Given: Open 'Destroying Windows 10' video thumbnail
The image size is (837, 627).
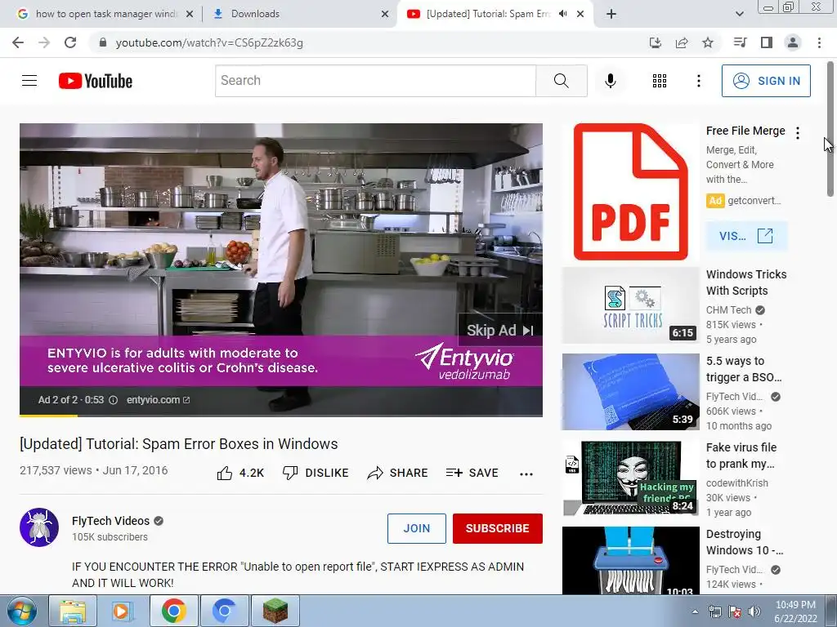Looking at the screenshot, I should (630, 560).
